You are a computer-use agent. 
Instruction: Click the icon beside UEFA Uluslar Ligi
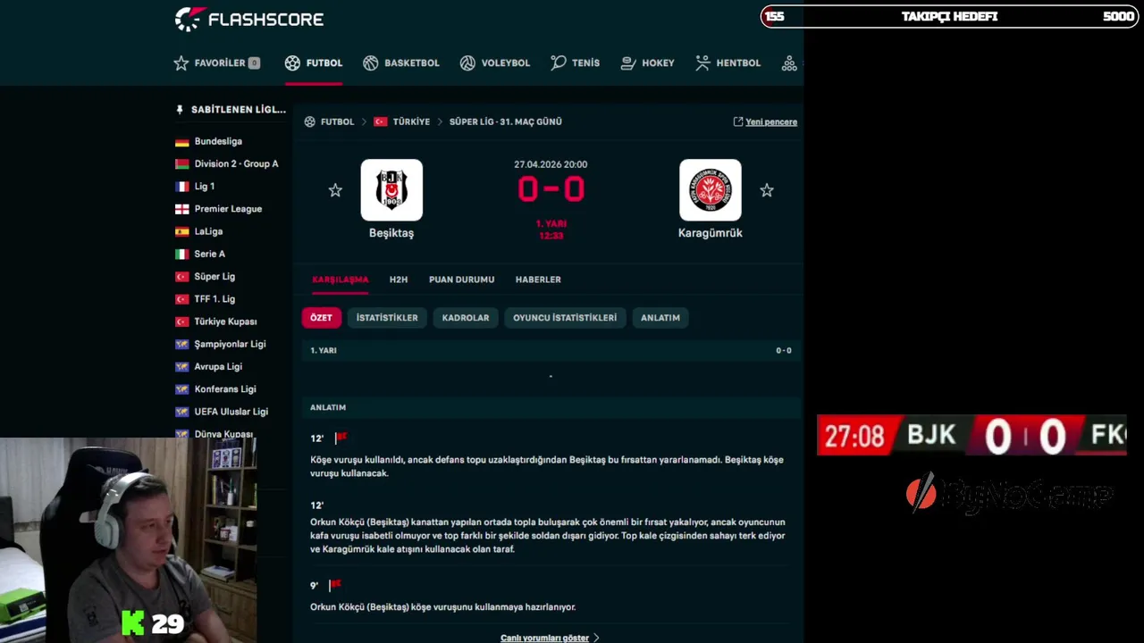tap(182, 412)
